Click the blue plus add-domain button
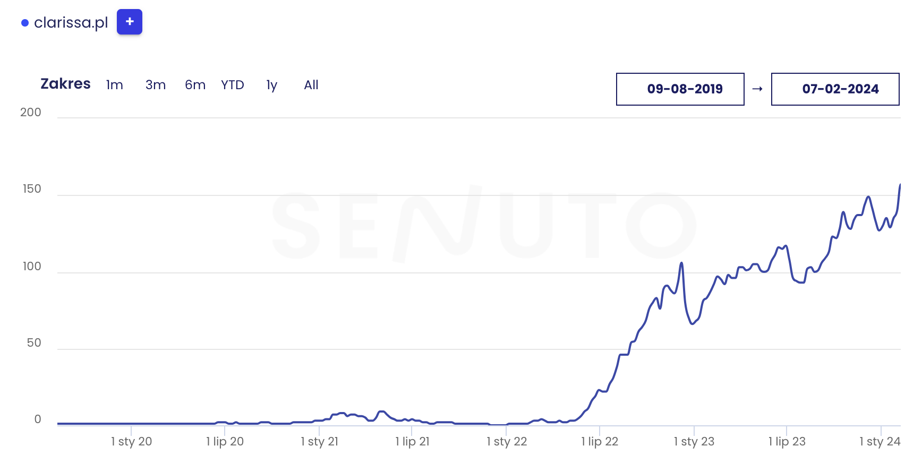922x463 pixels. tap(130, 22)
